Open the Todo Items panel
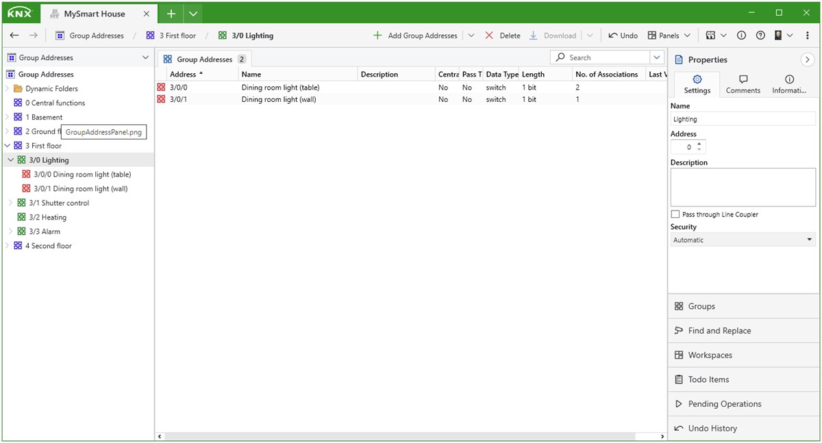The image size is (822, 443). (x=743, y=379)
